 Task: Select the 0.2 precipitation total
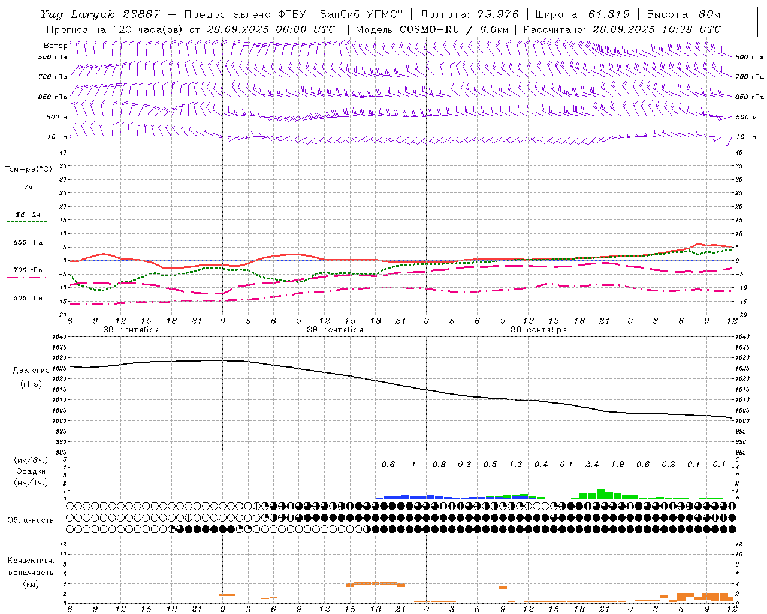coord(668,465)
